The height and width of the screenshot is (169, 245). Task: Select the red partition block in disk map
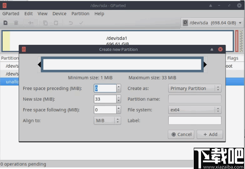coord(237,41)
